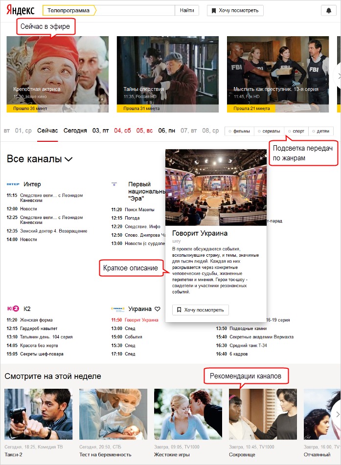Expand the Все каналы dropdown
Screen dimensions: 341x465
pyautogui.click(x=40, y=159)
